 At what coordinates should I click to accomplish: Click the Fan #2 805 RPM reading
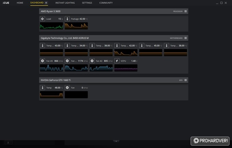(108, 61)
